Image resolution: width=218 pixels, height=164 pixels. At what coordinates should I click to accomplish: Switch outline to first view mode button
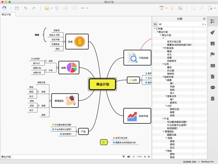[155, 24]
